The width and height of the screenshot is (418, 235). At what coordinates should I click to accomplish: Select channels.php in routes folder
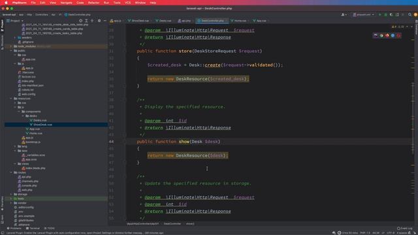30,181
